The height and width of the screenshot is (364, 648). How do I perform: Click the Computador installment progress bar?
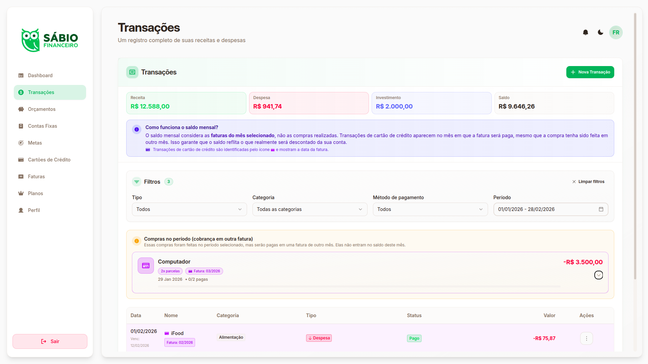click(x=359, y=286)
